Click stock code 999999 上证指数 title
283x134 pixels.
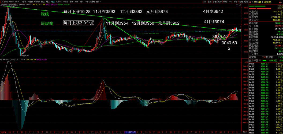point(262,2)
